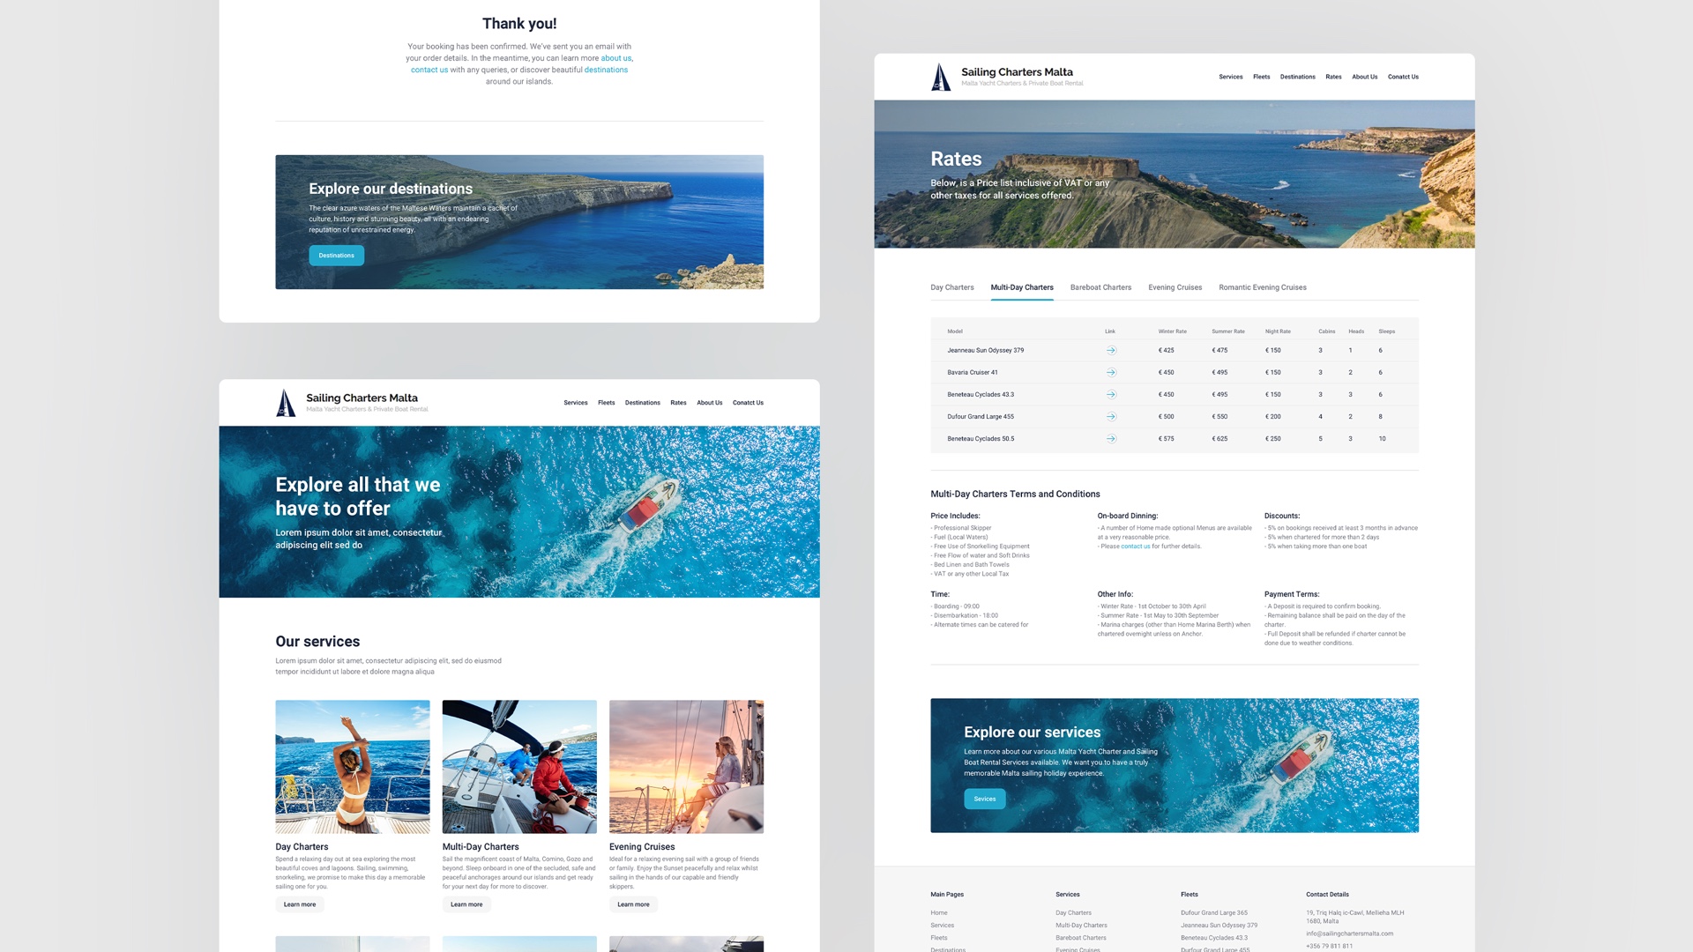
Task: Select the Multi-Day Charters rates tab
Action: click(x=1022, y=287)
